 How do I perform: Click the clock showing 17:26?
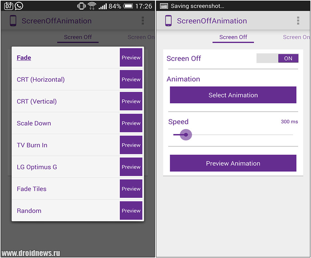[143, 6]
